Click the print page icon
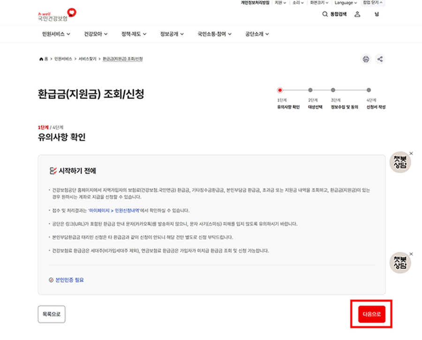422x340 pixels. (366, 59)
